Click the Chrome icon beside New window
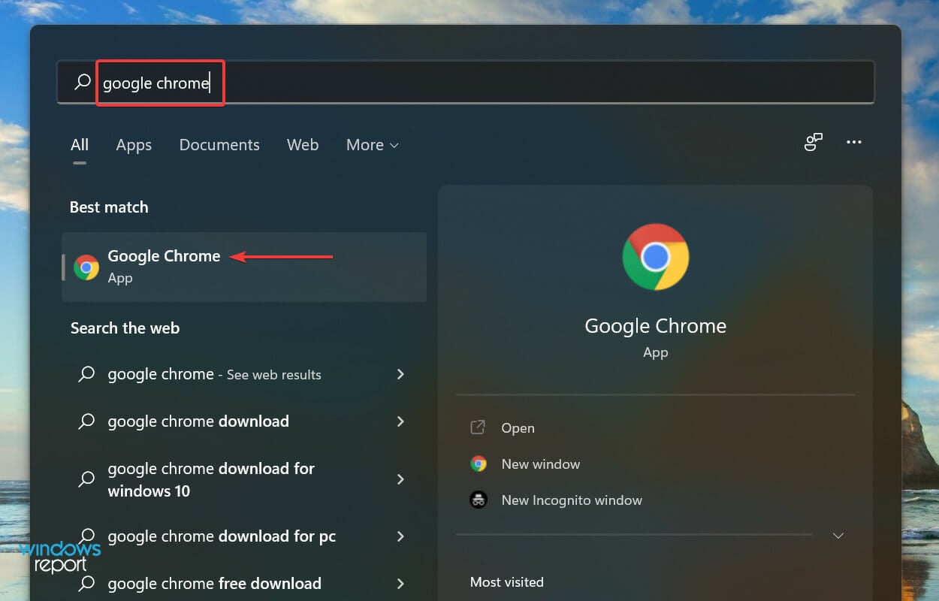 click(479, 464)
